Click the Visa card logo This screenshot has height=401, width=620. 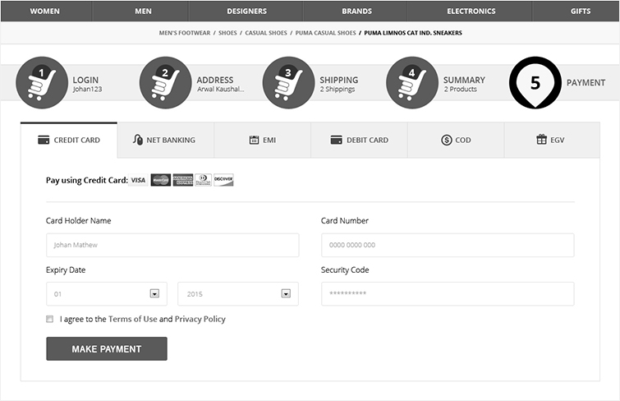[138, 180]
